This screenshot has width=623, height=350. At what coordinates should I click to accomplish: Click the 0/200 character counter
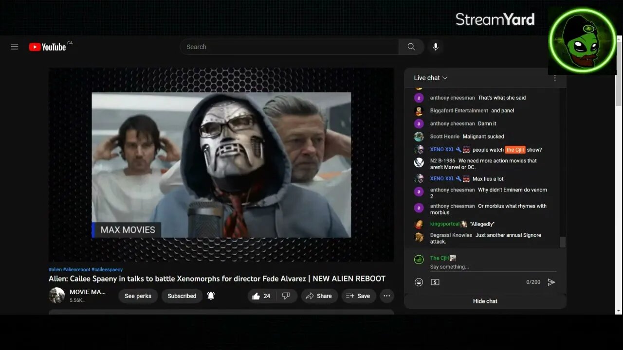(533, 282)
